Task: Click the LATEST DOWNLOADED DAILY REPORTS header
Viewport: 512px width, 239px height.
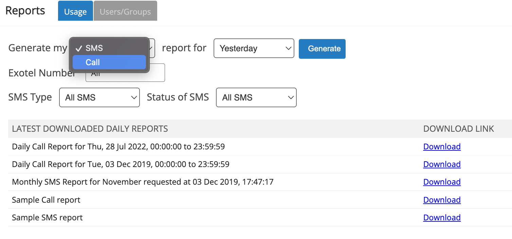Action: [x=90, y=129]
